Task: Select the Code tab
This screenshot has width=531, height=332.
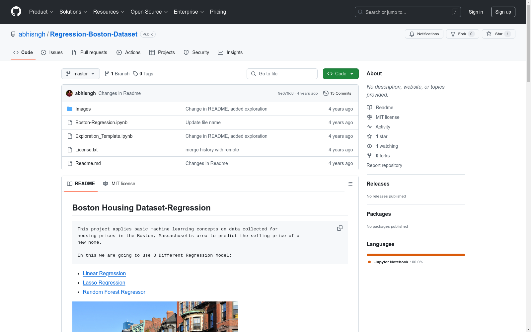Action: click(x=23, y=52)
